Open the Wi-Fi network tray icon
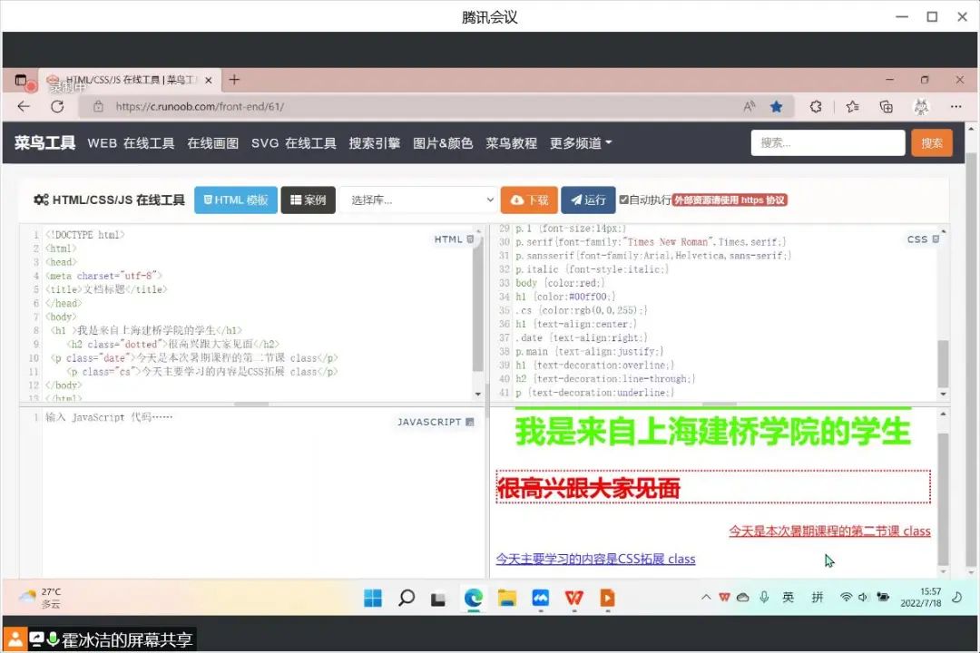980x653 pixels. click(x=846, y=598)
